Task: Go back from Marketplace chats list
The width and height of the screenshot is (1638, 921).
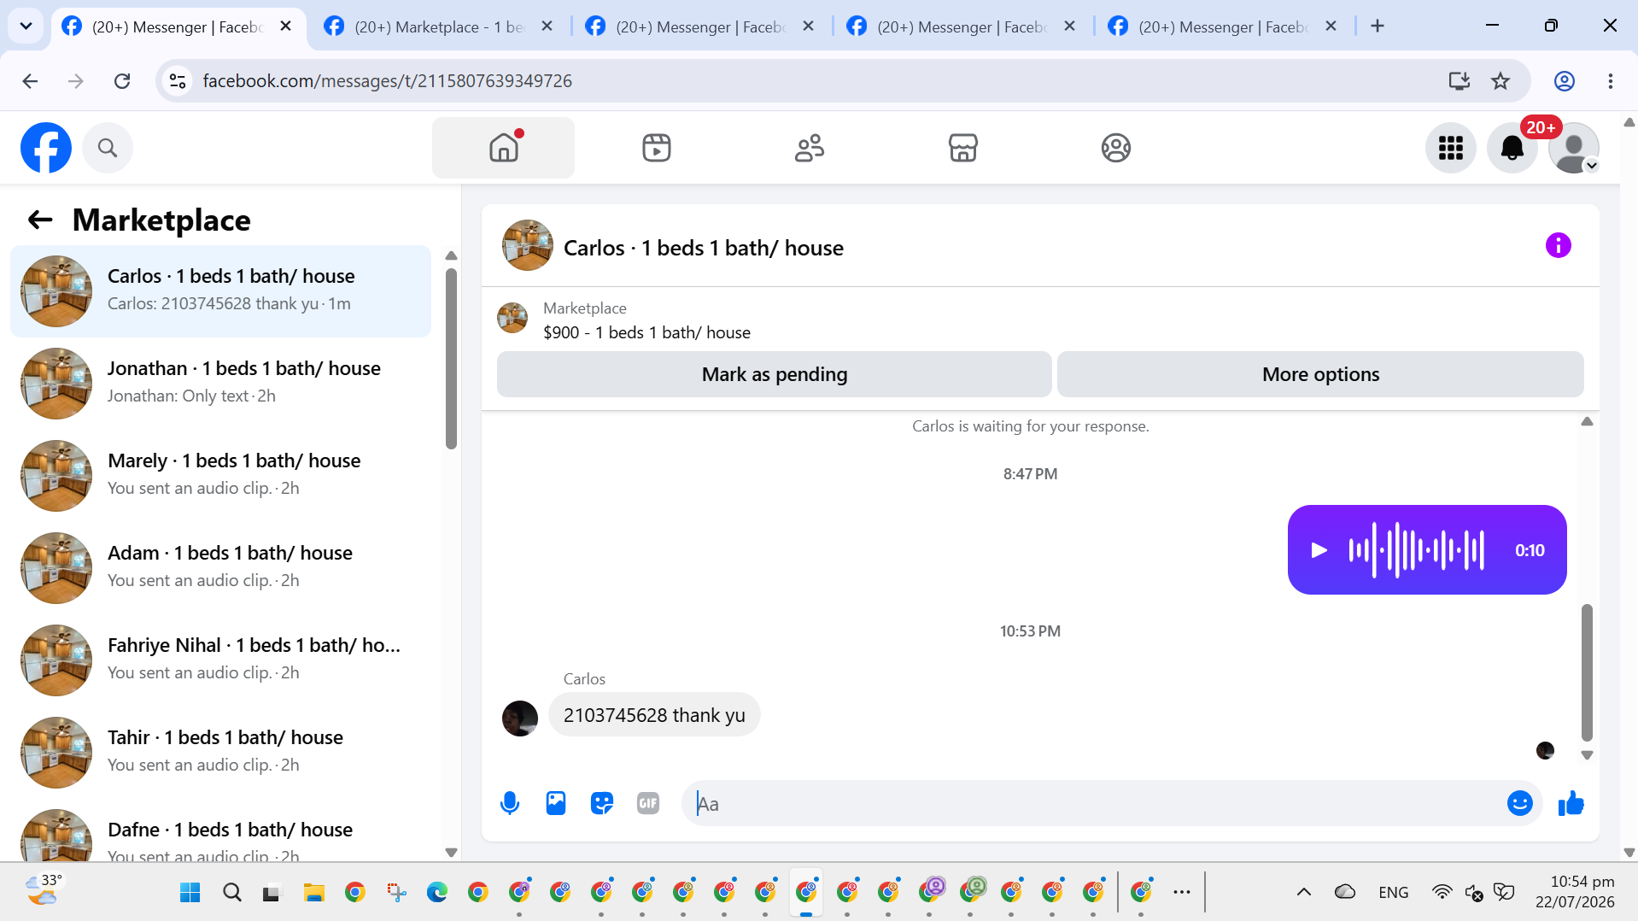Action: 40,220
